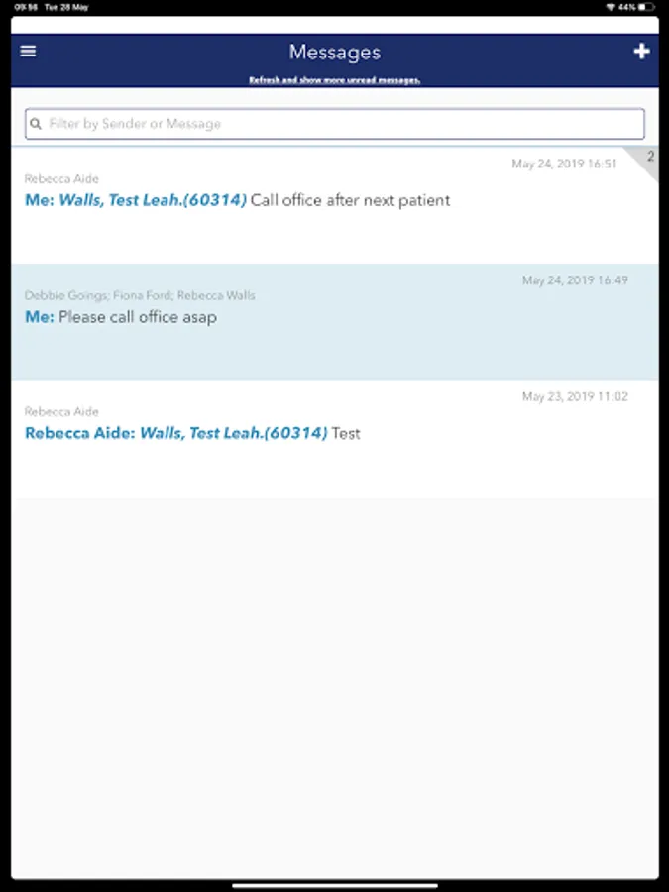Open the hamburger menu icon
The width and height of the screenshot is (669, 892).
tap(28, 52)
